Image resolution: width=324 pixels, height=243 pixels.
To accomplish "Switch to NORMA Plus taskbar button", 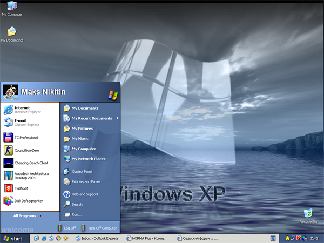I will [148, 238].
